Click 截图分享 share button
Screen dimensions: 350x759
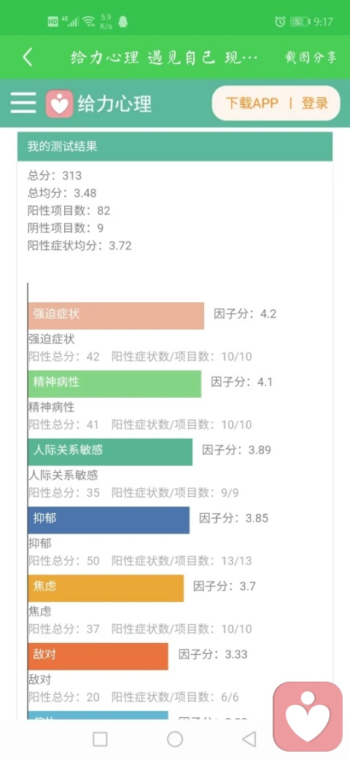click(311, 58)
